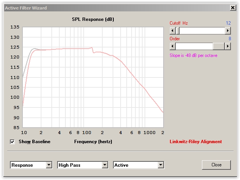Increase Cutoff Hz with the right arrow
Screen dimensions: 240x180
point(227,30)
